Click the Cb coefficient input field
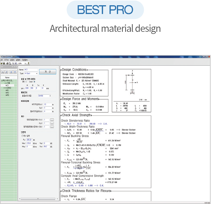Viewport: 211px width, 204px height. 47,127
